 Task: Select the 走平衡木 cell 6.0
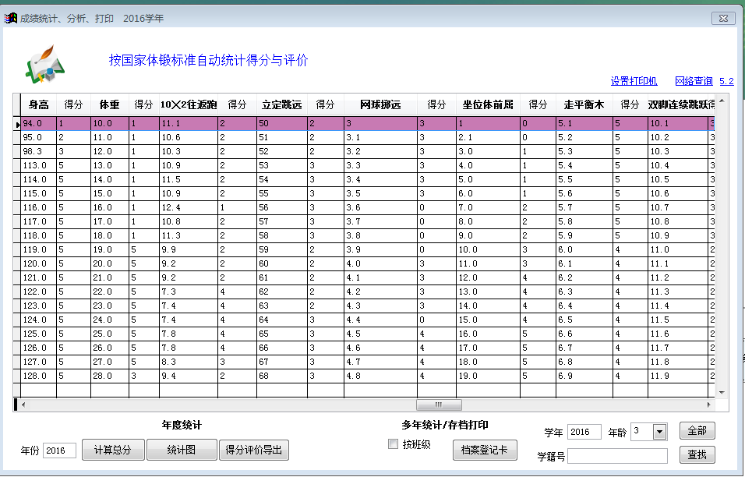[x=584, y=250]
